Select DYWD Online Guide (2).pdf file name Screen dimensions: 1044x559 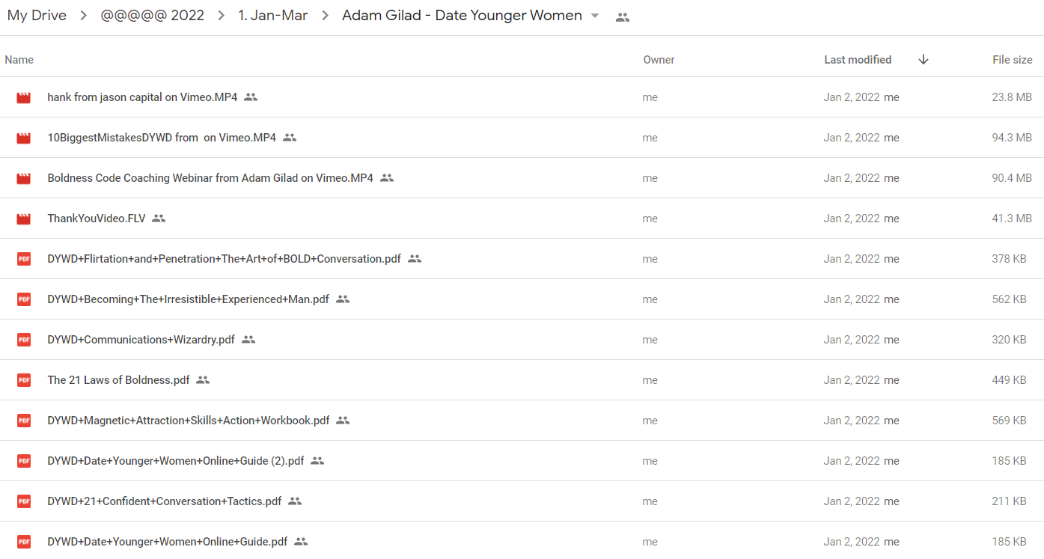click(x=176, y=461)
